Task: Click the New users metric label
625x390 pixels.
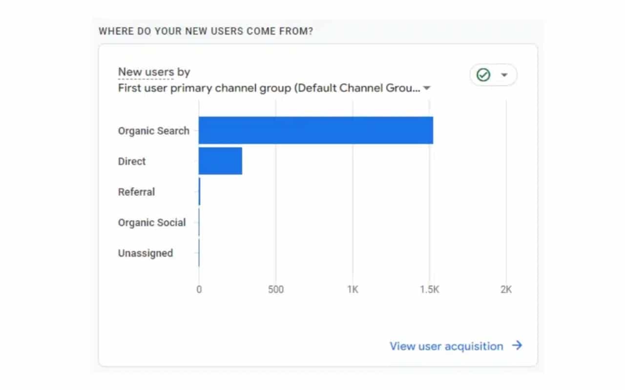Action: (146, 72)
